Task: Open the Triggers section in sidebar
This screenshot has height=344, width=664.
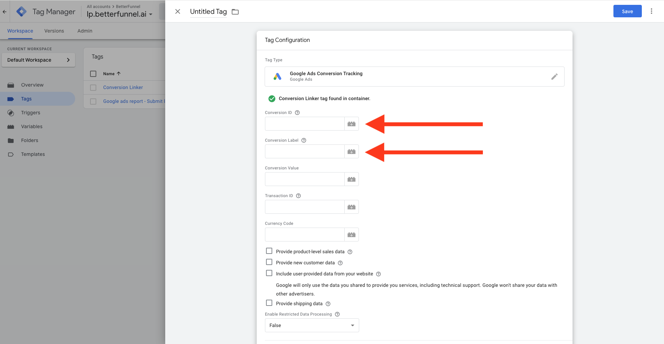Action: pos(30,113)
